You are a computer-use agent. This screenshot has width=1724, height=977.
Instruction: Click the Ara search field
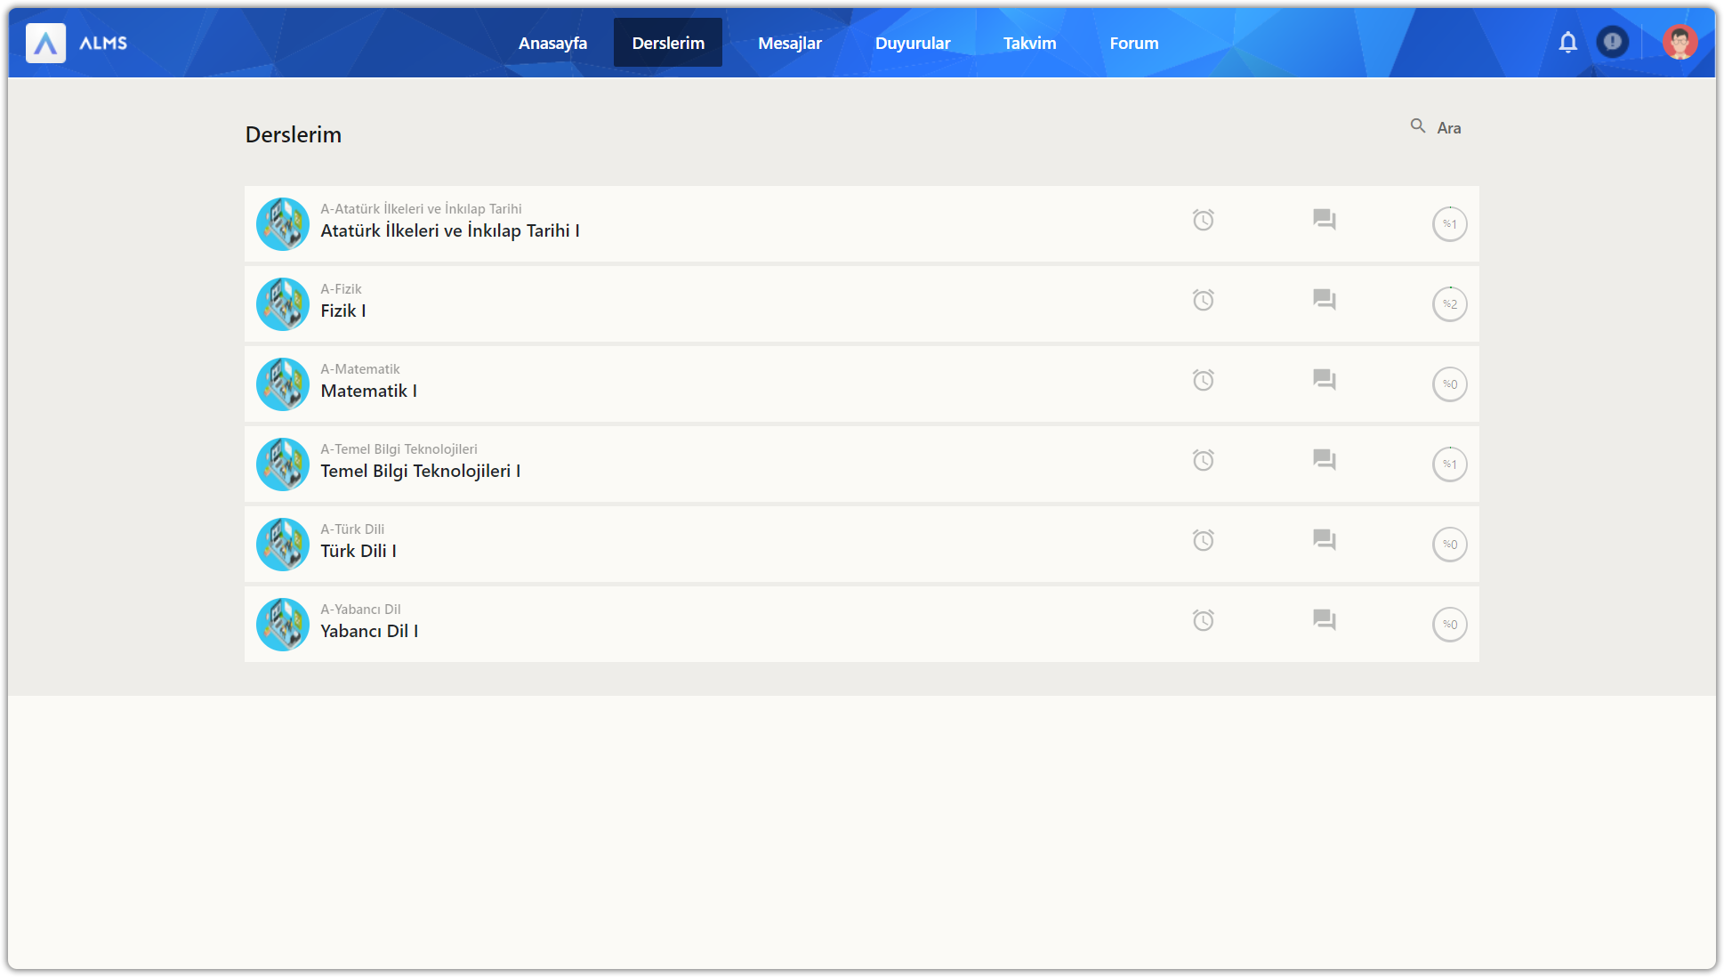tap(1449, 128)
